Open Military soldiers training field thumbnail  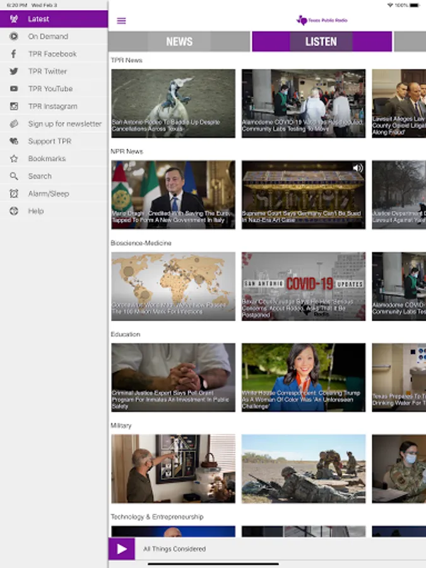click(x=304, y=469)
